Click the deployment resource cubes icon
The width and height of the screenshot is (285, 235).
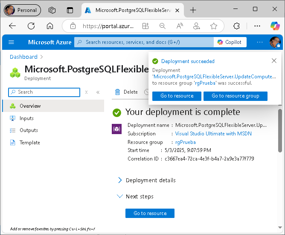pyautogui.click(x=15, y=73)
